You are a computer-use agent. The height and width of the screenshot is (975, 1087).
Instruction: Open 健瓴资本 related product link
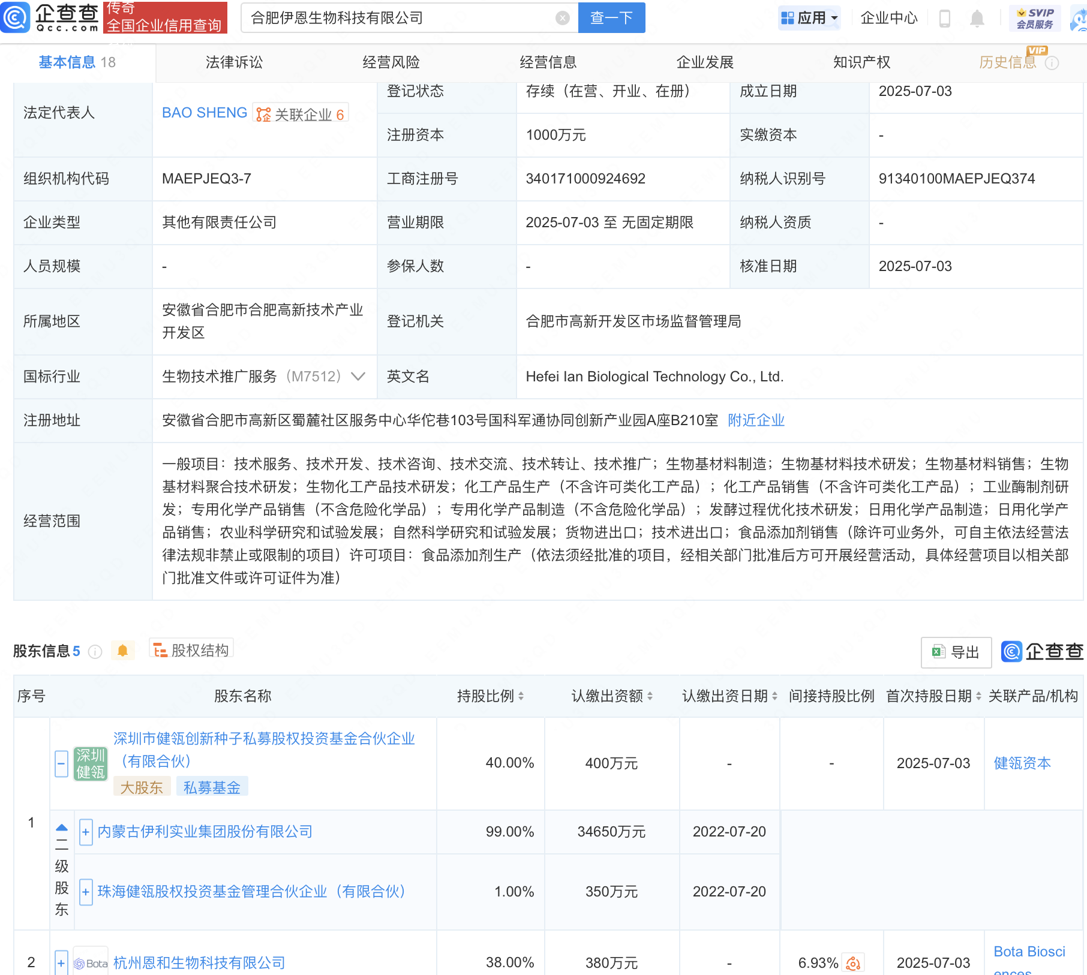pos(1023,763)
